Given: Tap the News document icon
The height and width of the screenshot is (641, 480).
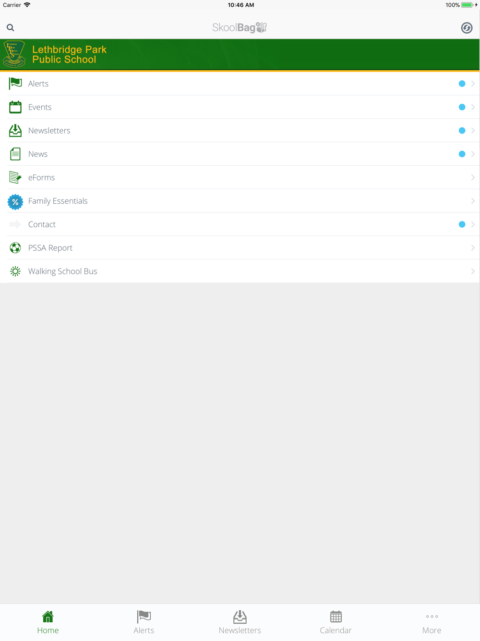Looking at the screenshot, I should pyautogui.click(x=15, y=154).
